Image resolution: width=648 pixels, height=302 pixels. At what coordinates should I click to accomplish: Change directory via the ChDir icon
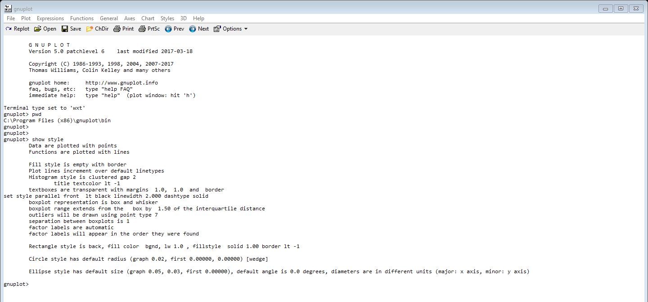point(97,28)
